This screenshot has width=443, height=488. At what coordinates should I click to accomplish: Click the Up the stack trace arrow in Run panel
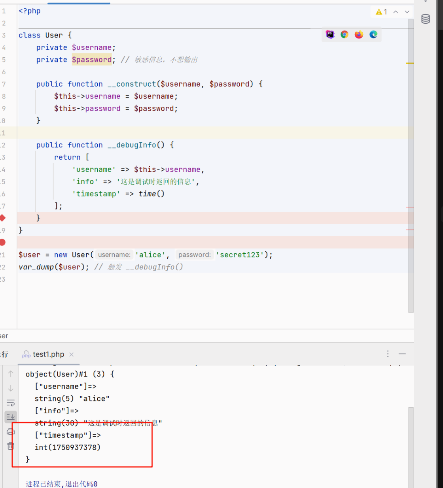[x=11, y=374]
